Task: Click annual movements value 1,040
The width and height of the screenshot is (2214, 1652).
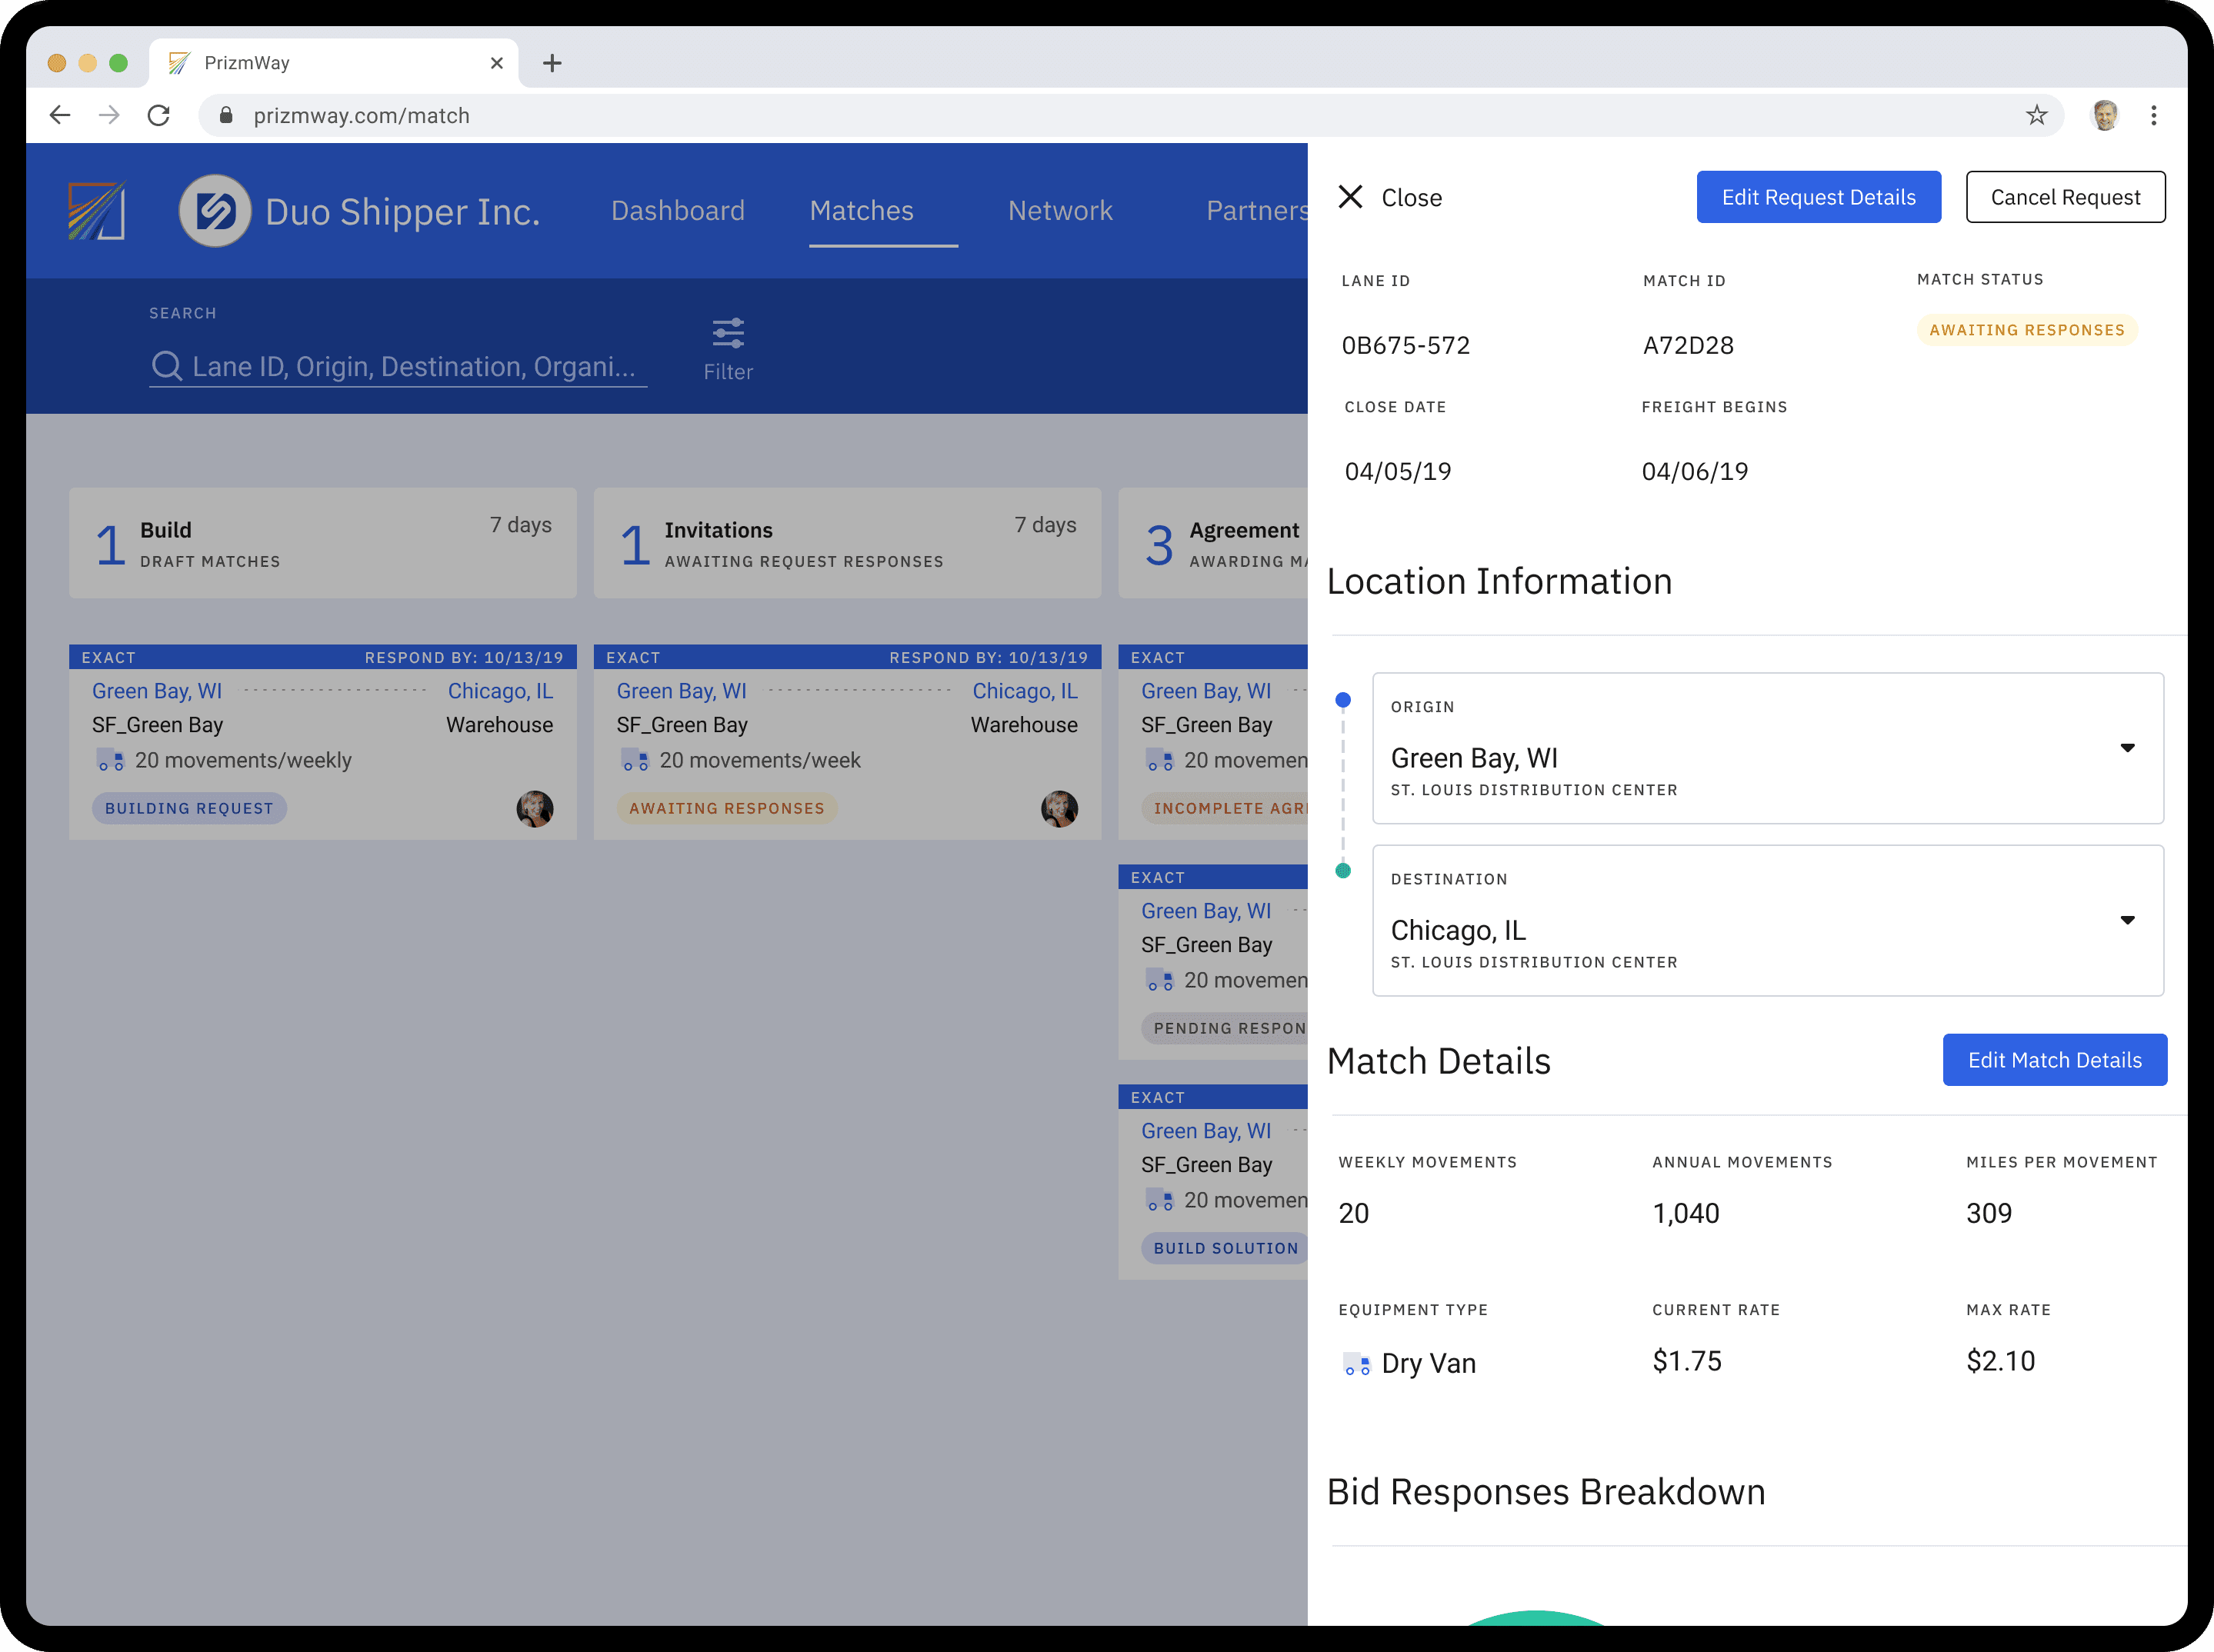Action: (x=1686, y=1213)
